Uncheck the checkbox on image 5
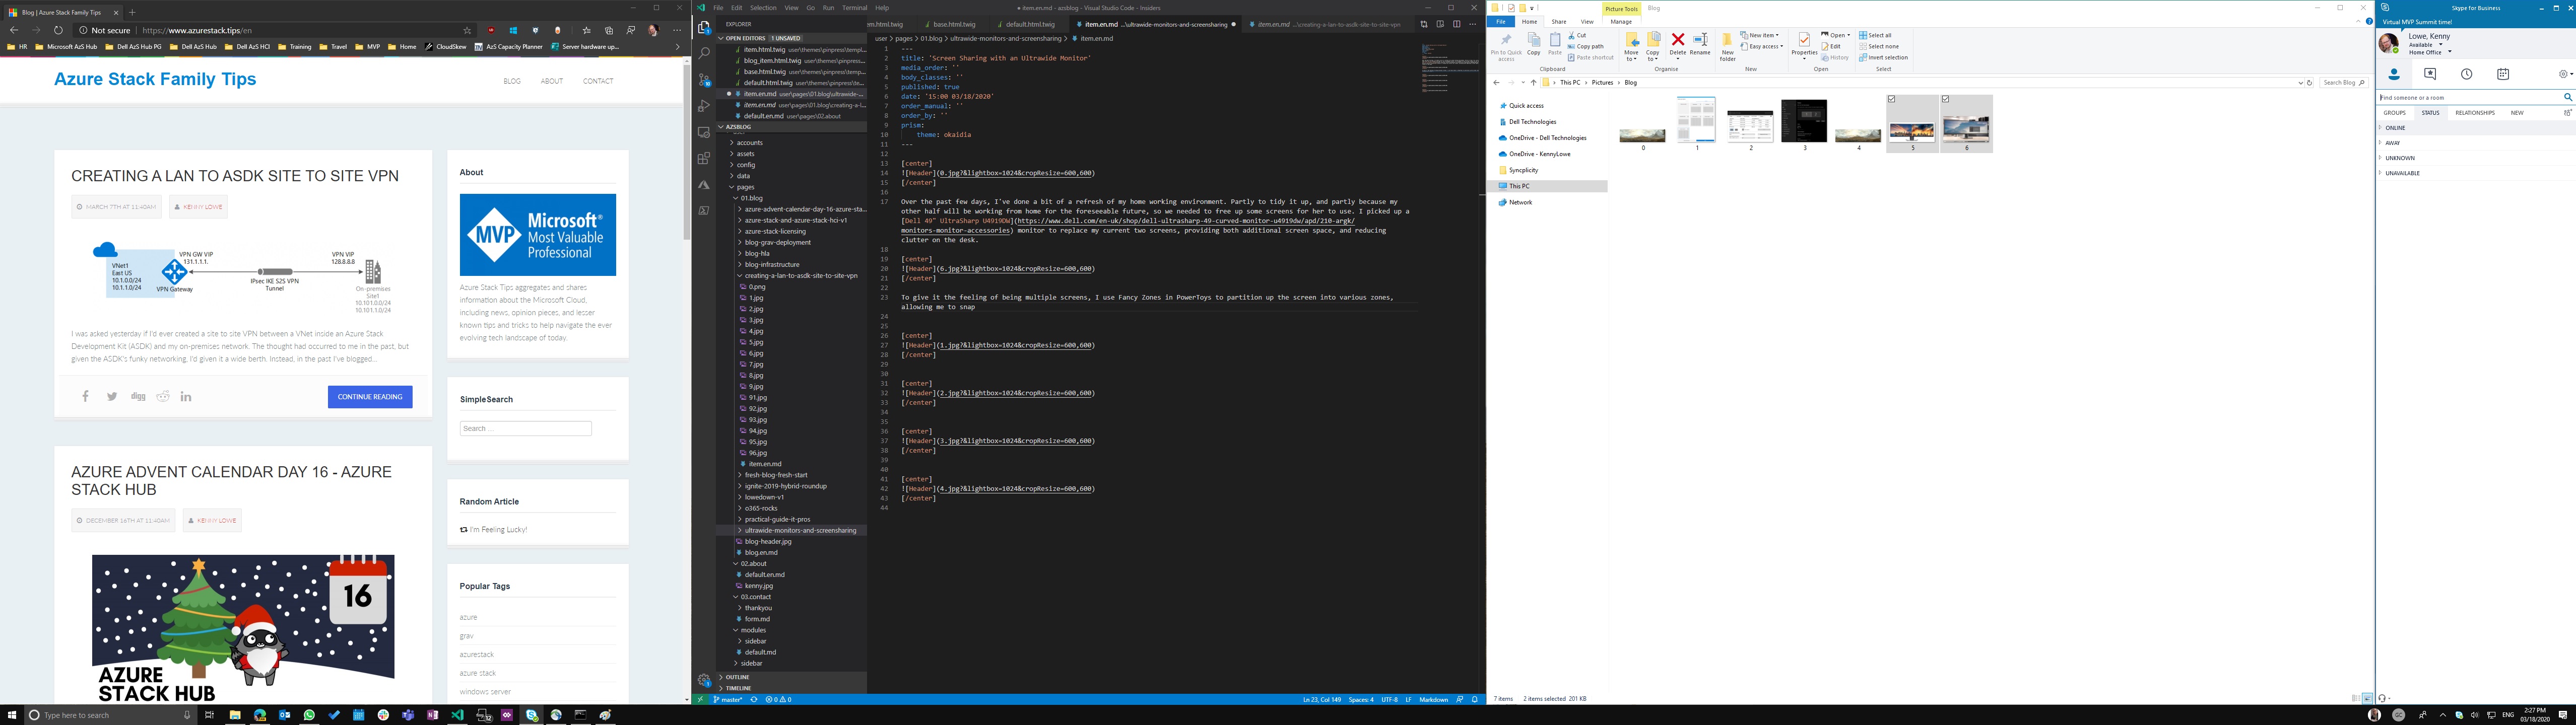Viewport: 2576px width, 725px height. point(1892,99)
